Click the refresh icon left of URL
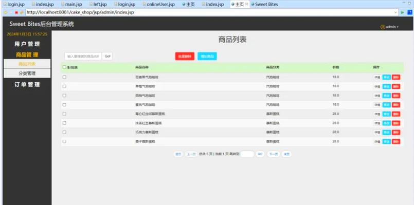This screenshot has height=205, width=414. [x=22, y=12]
